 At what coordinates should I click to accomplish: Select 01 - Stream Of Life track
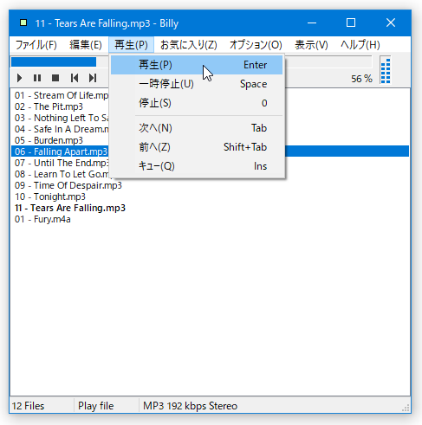(x=62, y=95)
